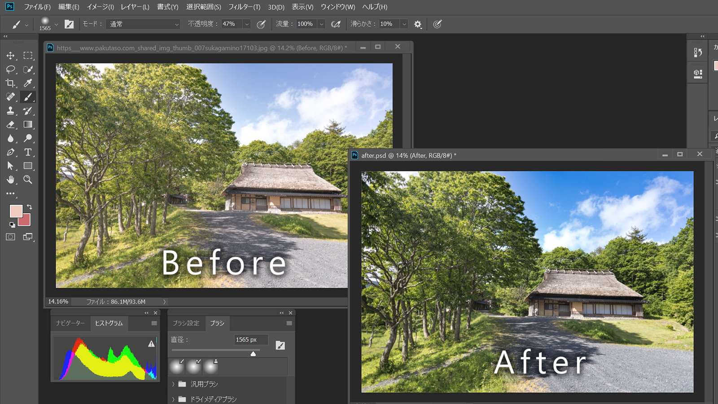Open the blend mode 通常 dropdown

click(x=144, y=24)
